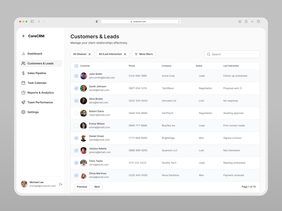Uncheck Daniel Green's row checkbox
The height and width of the screenshot is (211, 282).
click(76, 138)
